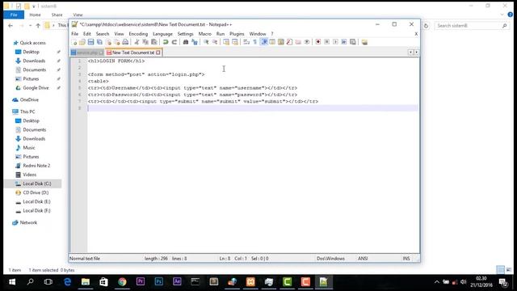Click the Redo toolbar icon

click(174, 42)
